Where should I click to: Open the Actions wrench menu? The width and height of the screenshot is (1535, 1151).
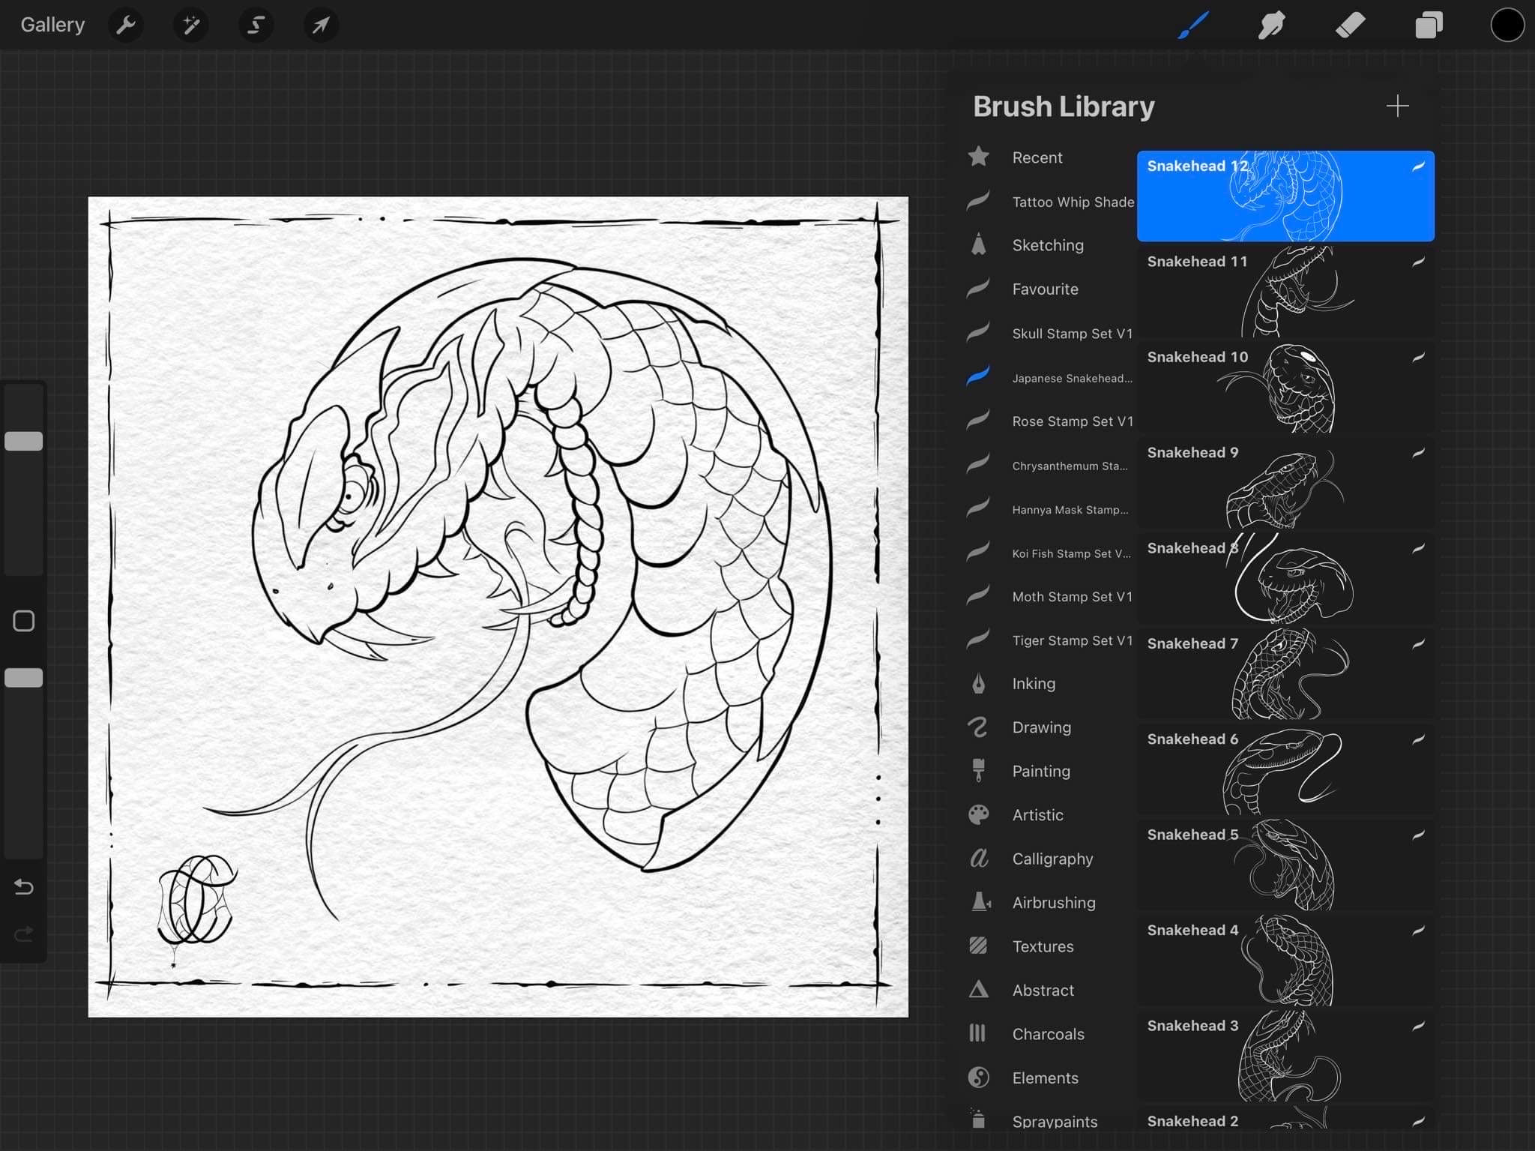click(126, 25)
